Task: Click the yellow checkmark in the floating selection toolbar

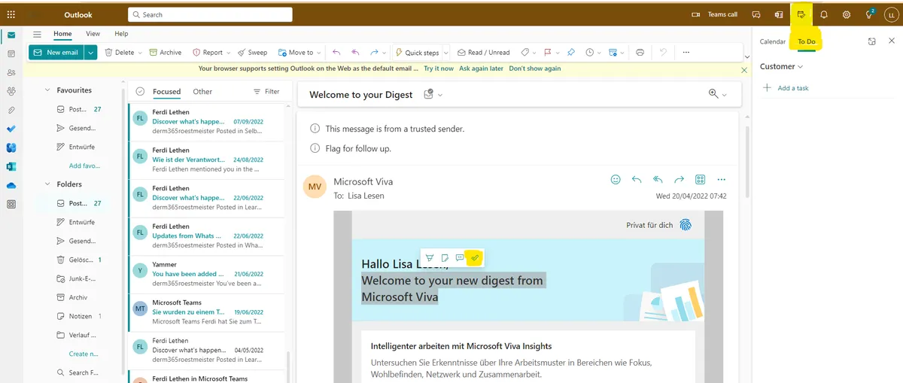Action: click(474, 258)
